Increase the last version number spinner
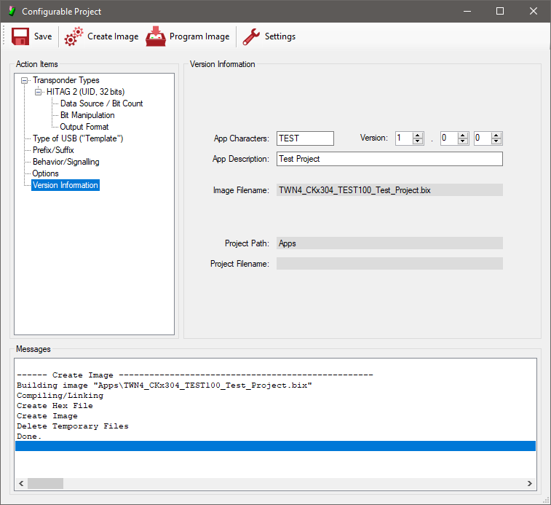This screenshot has height=505, width=551. [x=496, y=136]
